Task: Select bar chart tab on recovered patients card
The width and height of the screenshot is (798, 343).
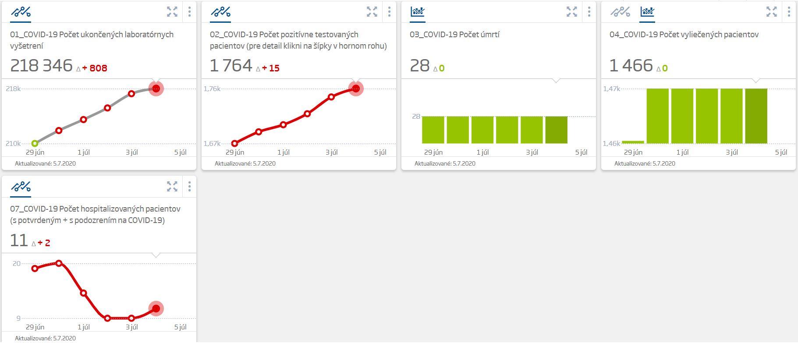Action: pyautogui.click(x=647, y=12)
